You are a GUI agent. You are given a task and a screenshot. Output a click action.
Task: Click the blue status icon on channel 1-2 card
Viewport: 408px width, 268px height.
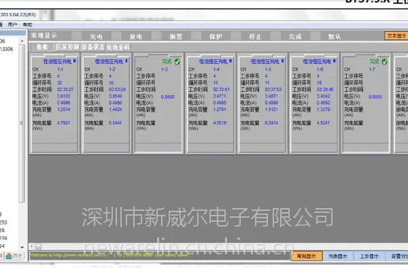(126, 61)
